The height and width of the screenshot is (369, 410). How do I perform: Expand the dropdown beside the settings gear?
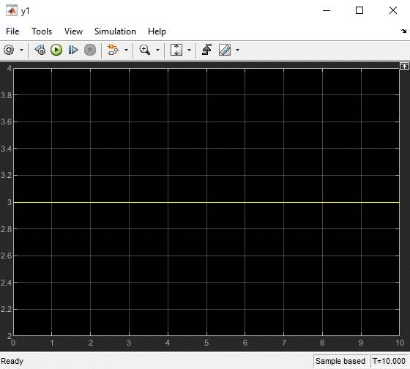(x=22, y=50)
